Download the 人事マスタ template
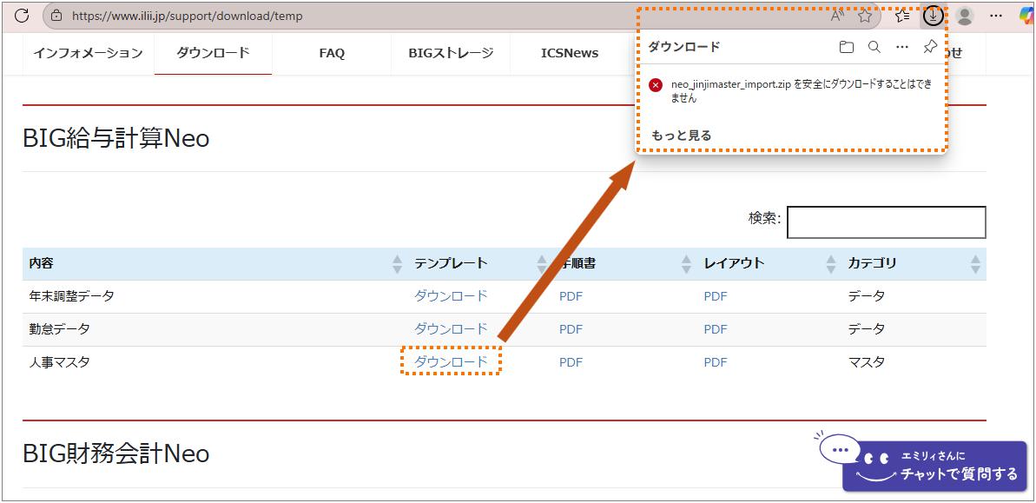The height and width of the screenshot is (503, 1036). pos(451,361)
